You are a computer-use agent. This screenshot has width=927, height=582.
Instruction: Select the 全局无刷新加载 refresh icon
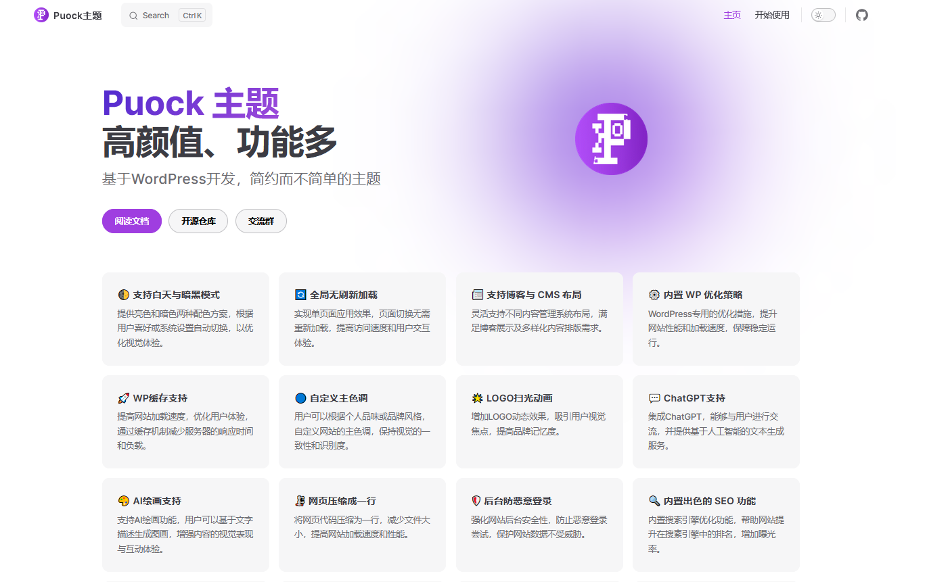coord(300,294)
